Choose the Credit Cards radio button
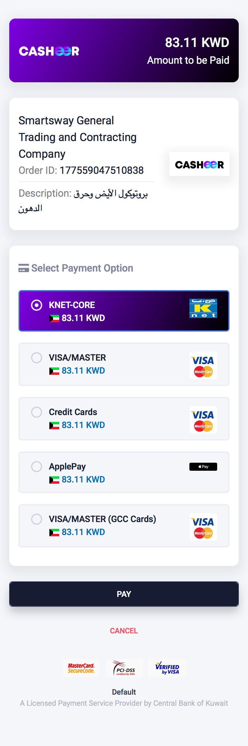The height and width of the screenshot is (746, 248). tap(37, 412)
